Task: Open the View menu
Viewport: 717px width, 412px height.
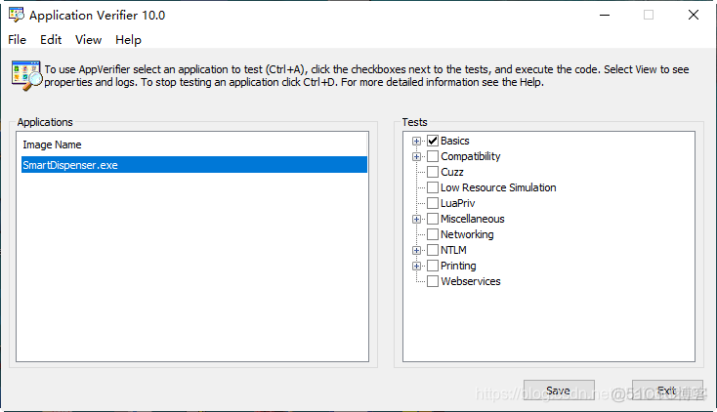Action: point(88,40)
